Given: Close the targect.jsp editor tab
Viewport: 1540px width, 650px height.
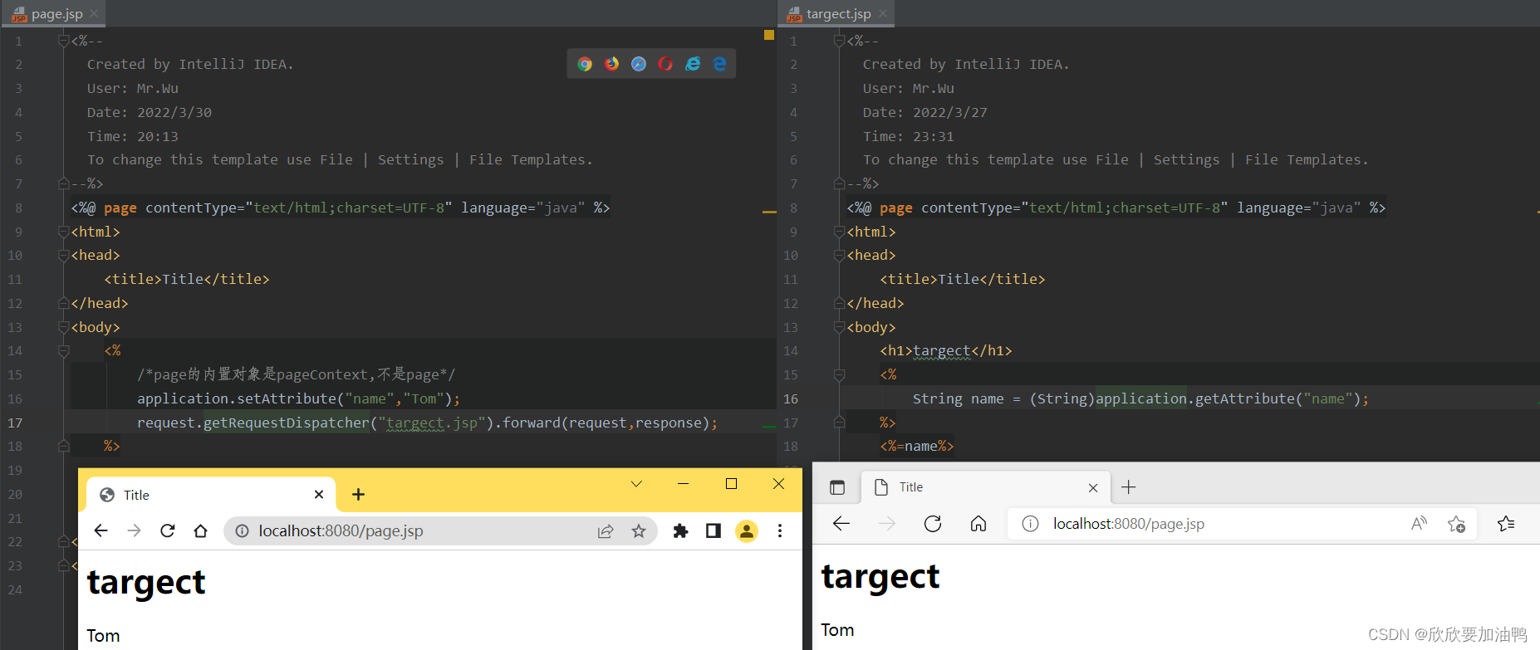Looking at the screenshot, I should pos(883,13).
